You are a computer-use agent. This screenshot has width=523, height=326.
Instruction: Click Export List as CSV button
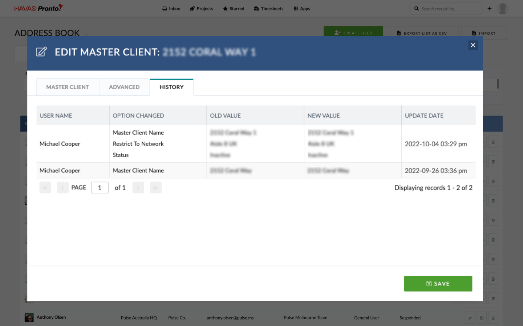click(x=422, y=32)
